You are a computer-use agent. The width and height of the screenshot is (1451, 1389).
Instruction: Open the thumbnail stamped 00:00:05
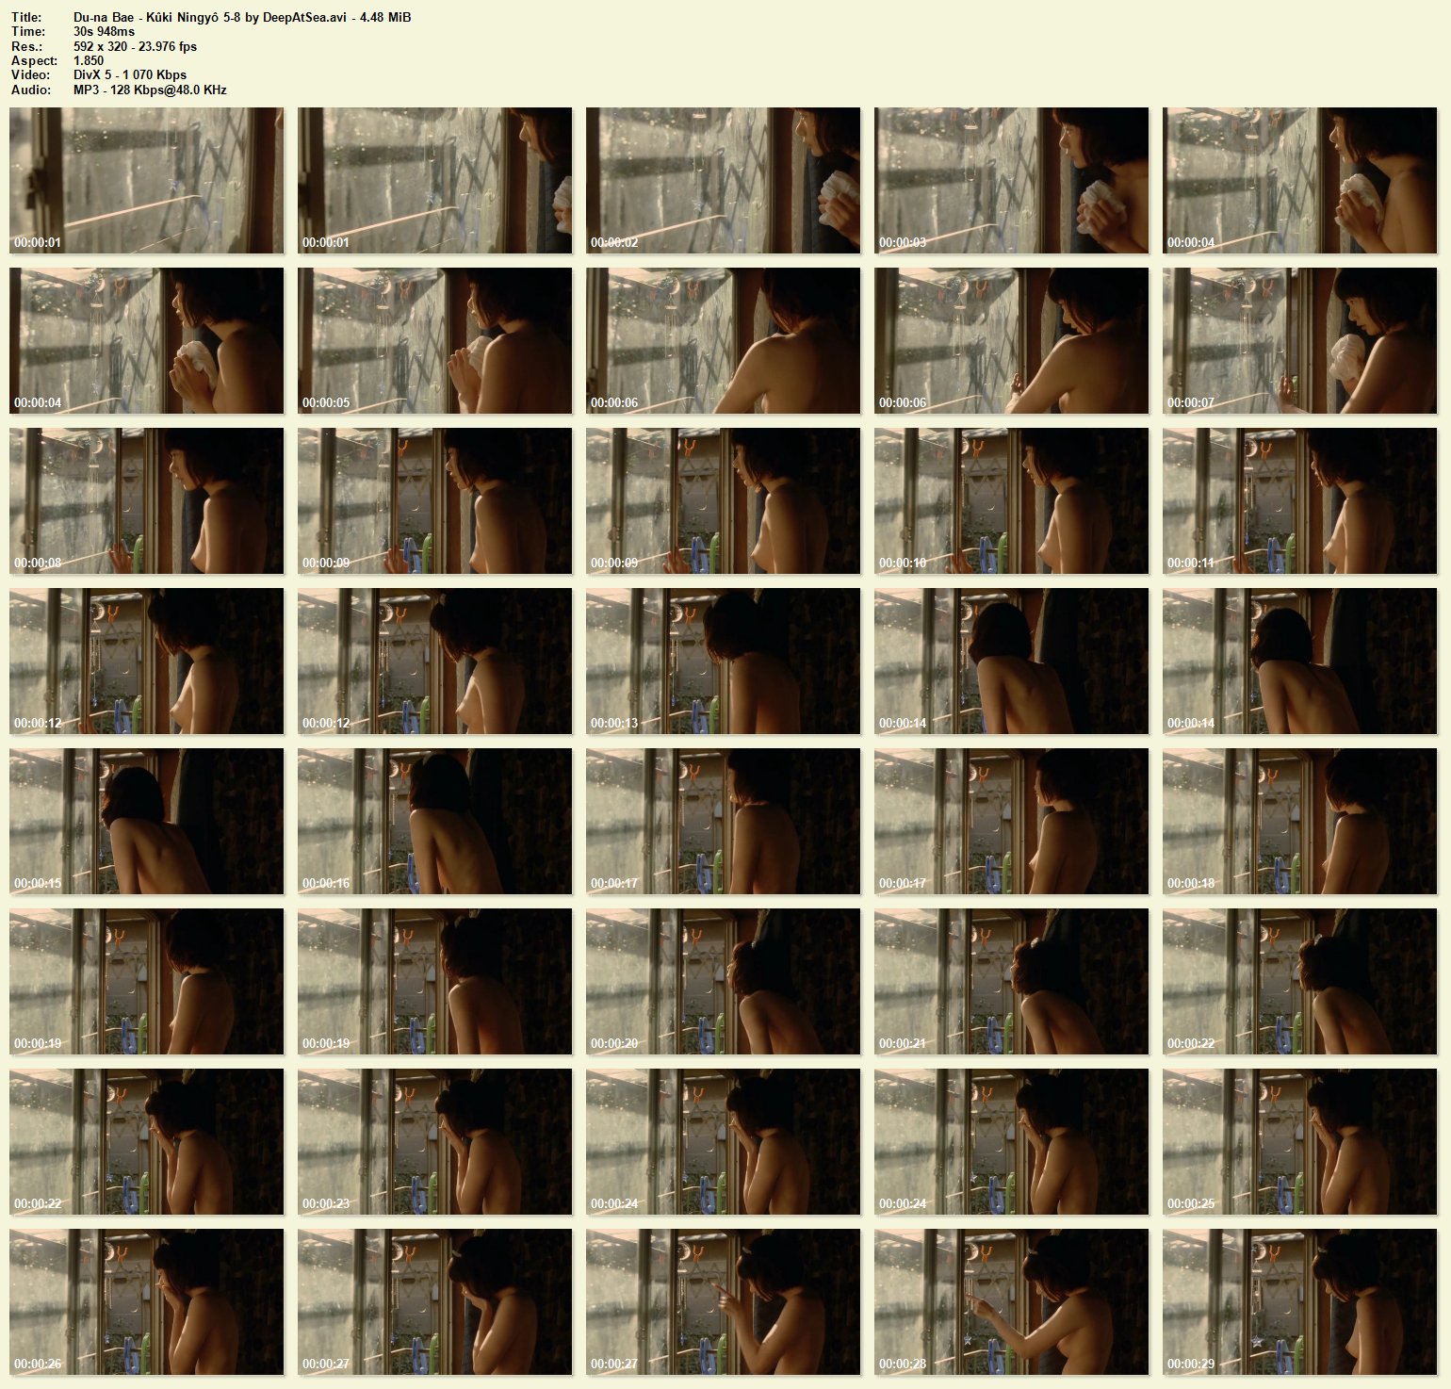(x=434, y=340)
